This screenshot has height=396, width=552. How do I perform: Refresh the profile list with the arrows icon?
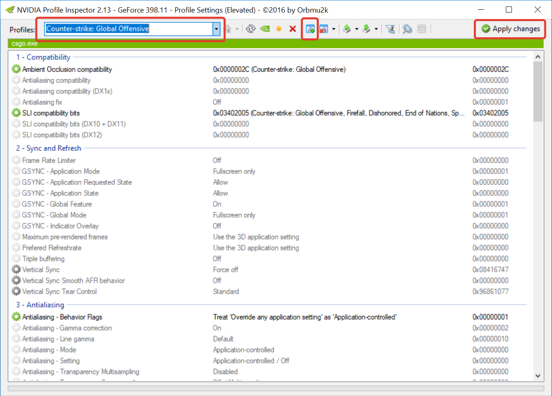tap(251, 29)
